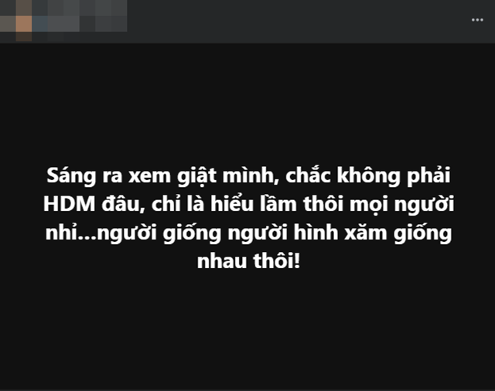Click the word 'xem' in the first line
This screenshot has width=495, height=391.
tap(149, 177)
